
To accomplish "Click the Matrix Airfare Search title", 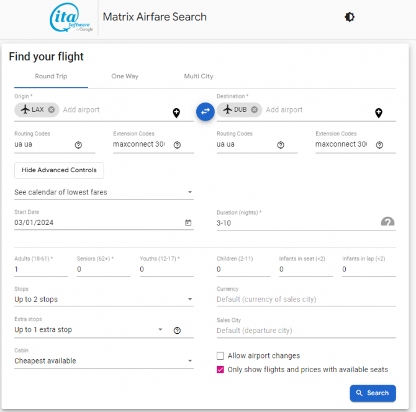I will tap(155, 17).
